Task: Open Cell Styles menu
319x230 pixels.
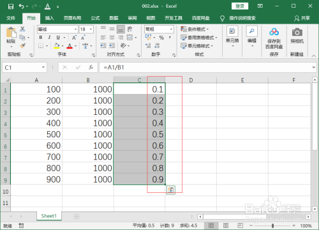Action: pyautogui.click(x=197, y=46)
